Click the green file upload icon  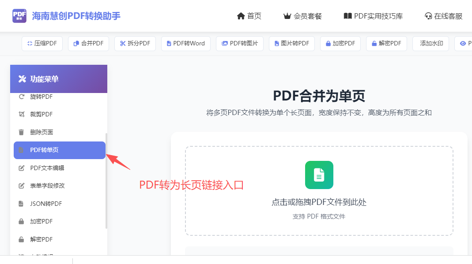point(319,175)
